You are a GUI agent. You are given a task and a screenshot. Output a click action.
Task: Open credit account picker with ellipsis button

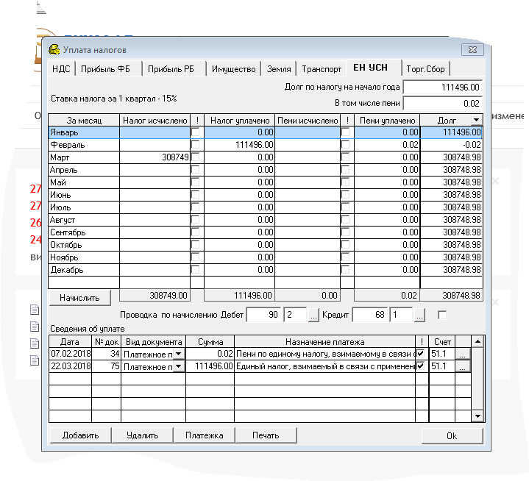click(418, 316)
